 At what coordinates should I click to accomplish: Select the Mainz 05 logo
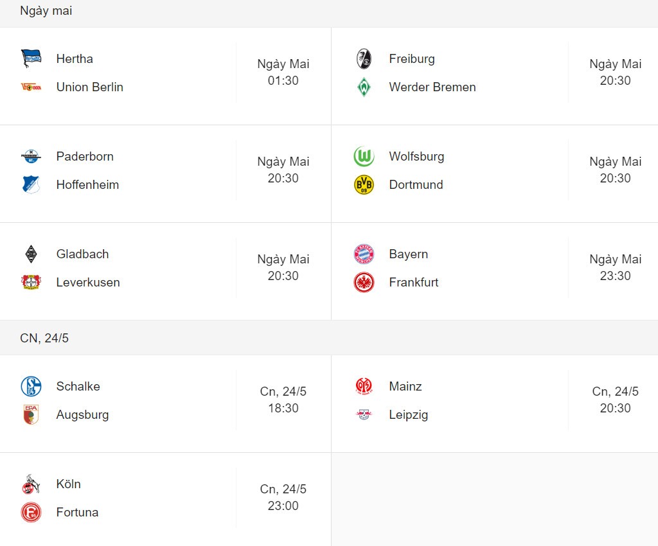pos(364,386)
